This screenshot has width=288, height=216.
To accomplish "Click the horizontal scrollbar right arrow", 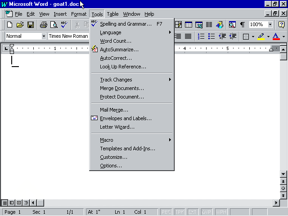I will point(276,203).
